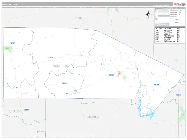187x140 pixels.
Task: Click the M6 location cell in the table
Action: click(x=179, y=36)
